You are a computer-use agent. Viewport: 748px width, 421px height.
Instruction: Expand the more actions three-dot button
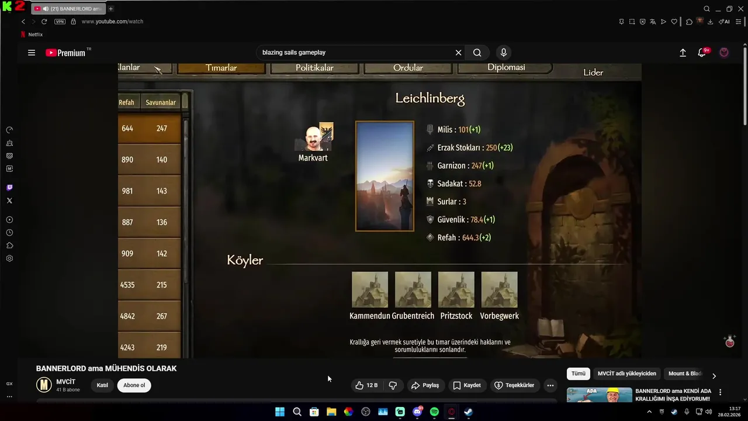click(x=550, y=385)
